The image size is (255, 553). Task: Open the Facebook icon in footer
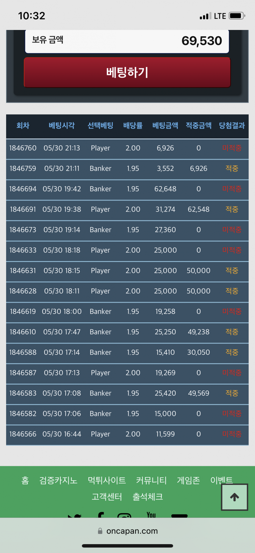pos(100,515)
